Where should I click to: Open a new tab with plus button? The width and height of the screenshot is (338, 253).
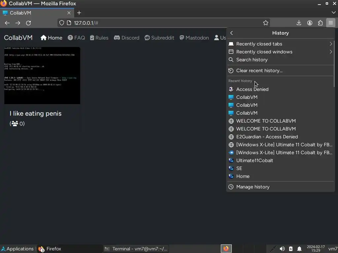79,13
